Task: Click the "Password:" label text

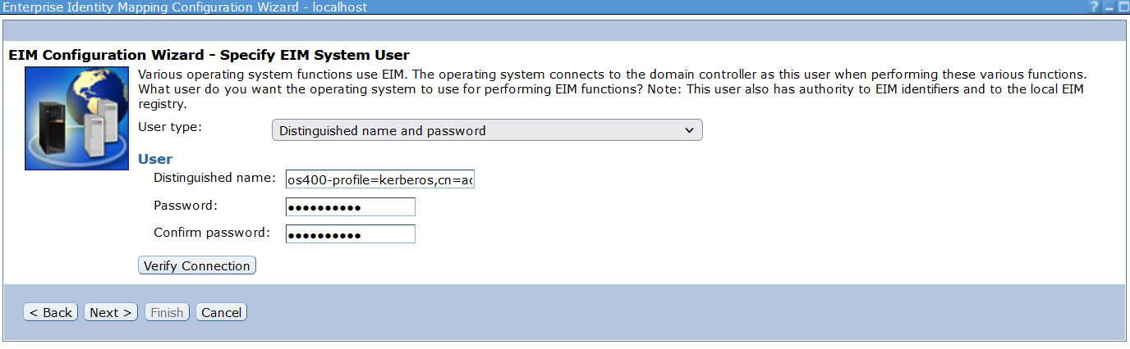Action: tap(185, 205)
